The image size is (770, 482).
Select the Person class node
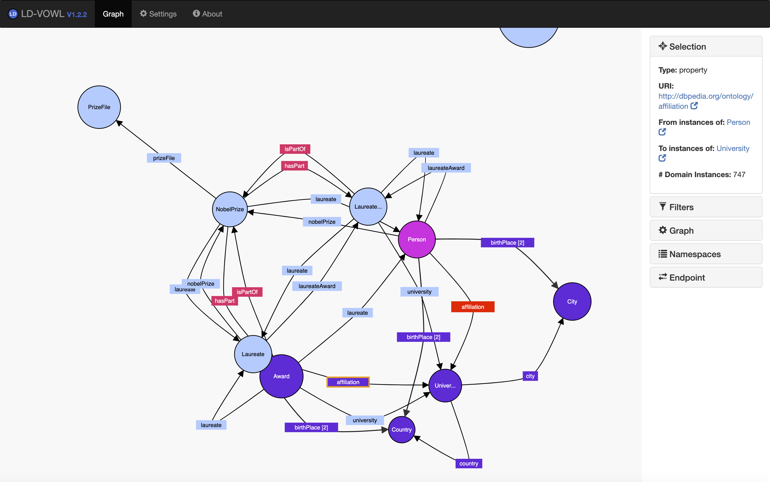click(x=416, y=240)
